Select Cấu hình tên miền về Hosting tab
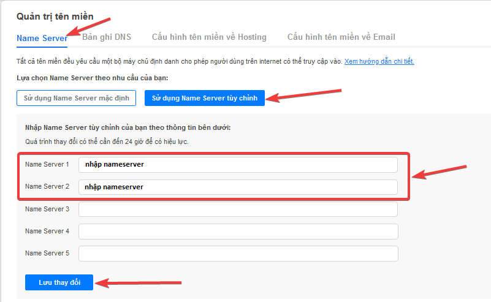491x302 pixels. tap(209, 37)
